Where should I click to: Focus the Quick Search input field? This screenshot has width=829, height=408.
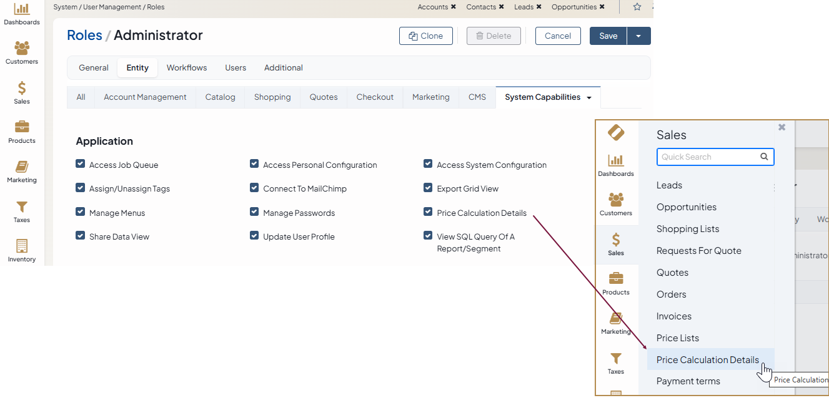tap(708, 157)
